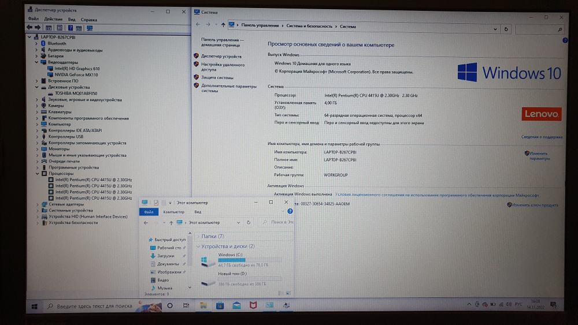Image resolution: width=578 pixels, height=325 pixels.
Task: Expand the Bluetooth node
Action: [36, 43]
